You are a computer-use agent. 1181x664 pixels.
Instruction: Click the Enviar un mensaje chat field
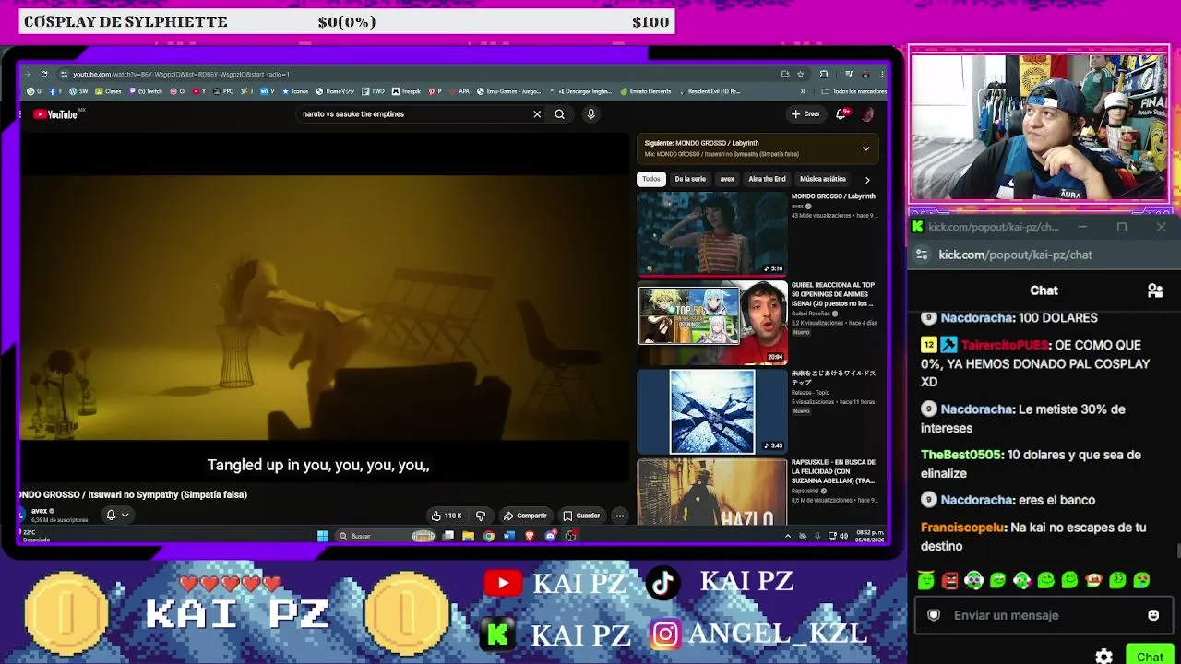(1043, 615)
